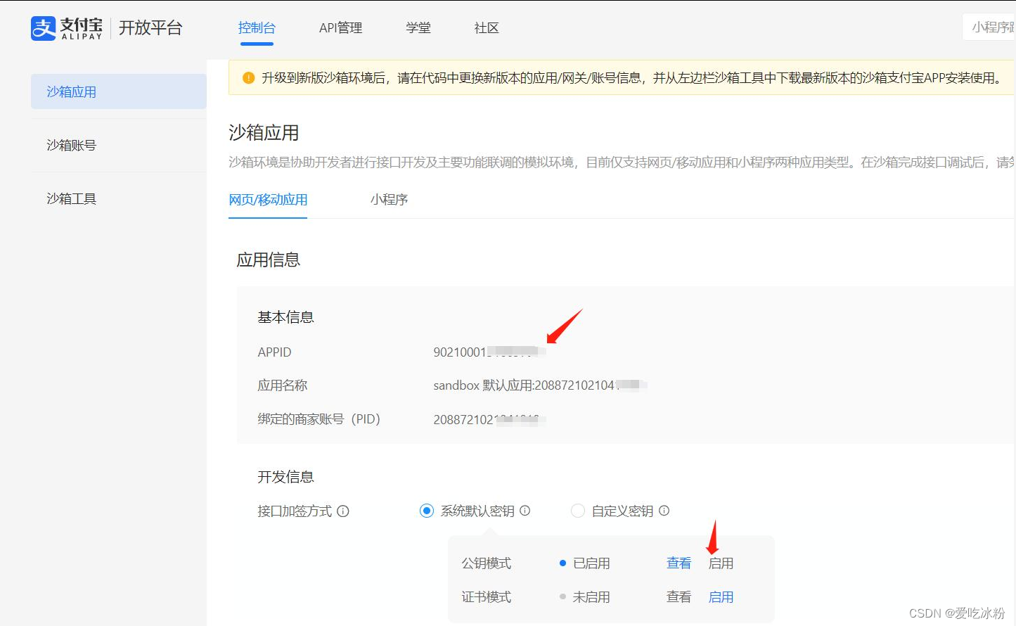Click the 基本信息 heading
Image resolution: width=1016 pixels, height=626 pixels.
(285, 317)
